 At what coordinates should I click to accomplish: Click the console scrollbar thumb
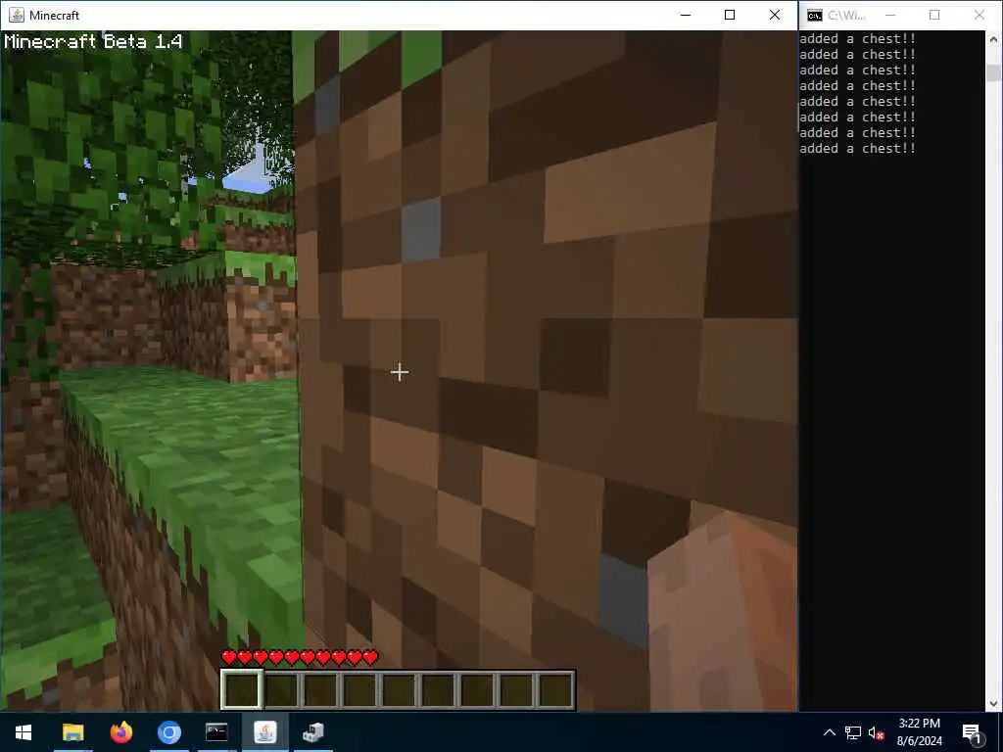[993, 72]
